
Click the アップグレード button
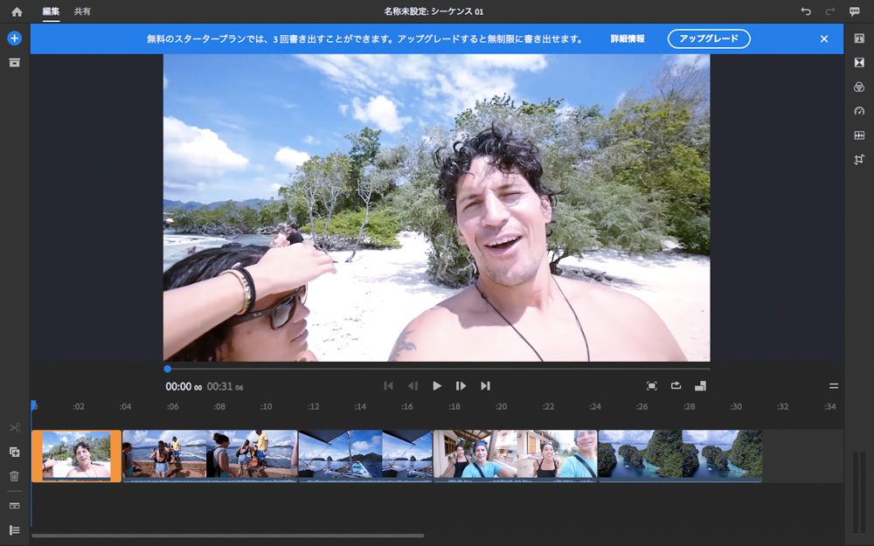[x=709, y=39]
